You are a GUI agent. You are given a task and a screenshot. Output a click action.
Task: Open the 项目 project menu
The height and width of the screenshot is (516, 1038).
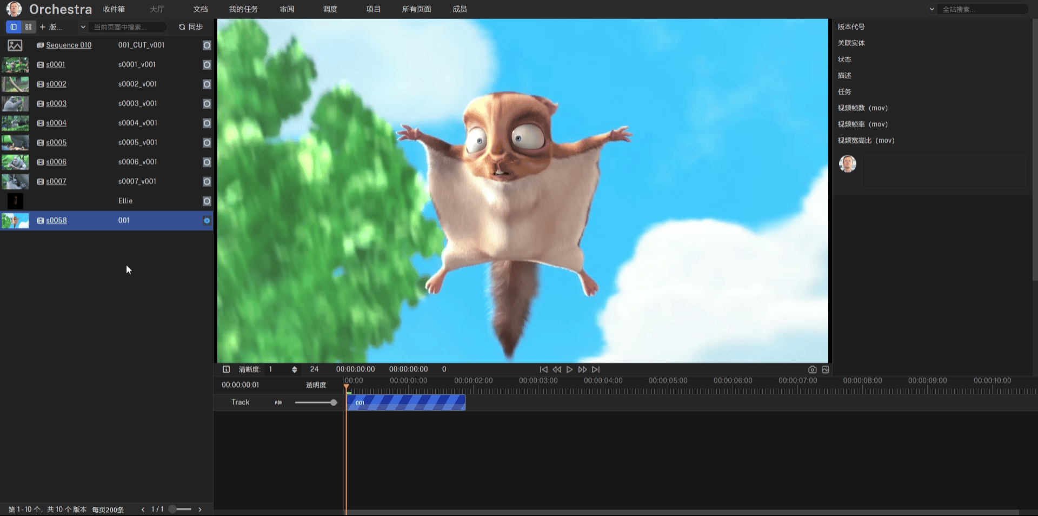(374, 9)
